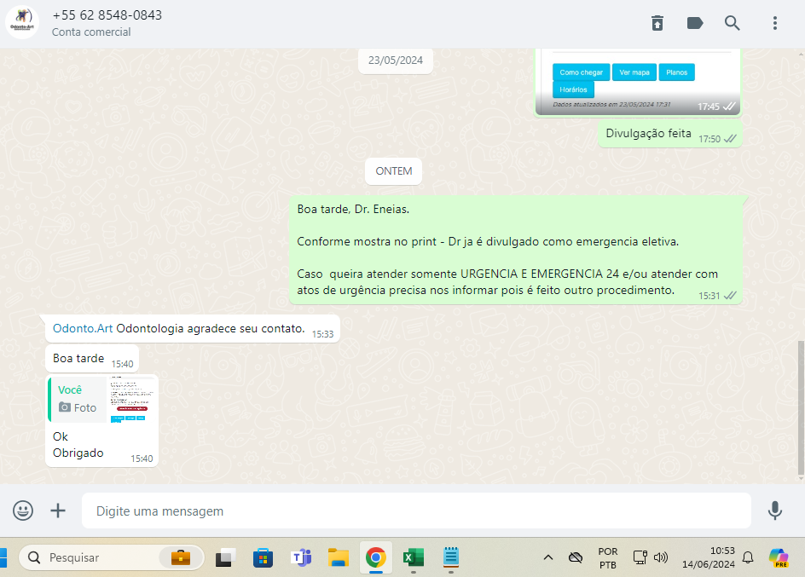Launch Microsoft Store from taskbar

click(263, 557)
